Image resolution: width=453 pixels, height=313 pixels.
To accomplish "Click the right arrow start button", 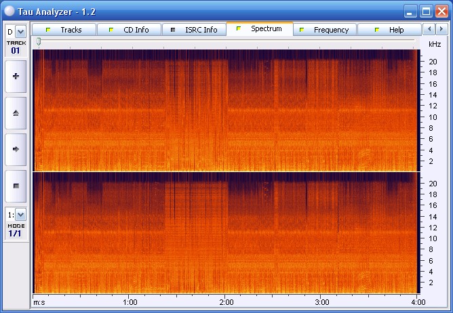I will pyautogui.click(x=16, y=148).
